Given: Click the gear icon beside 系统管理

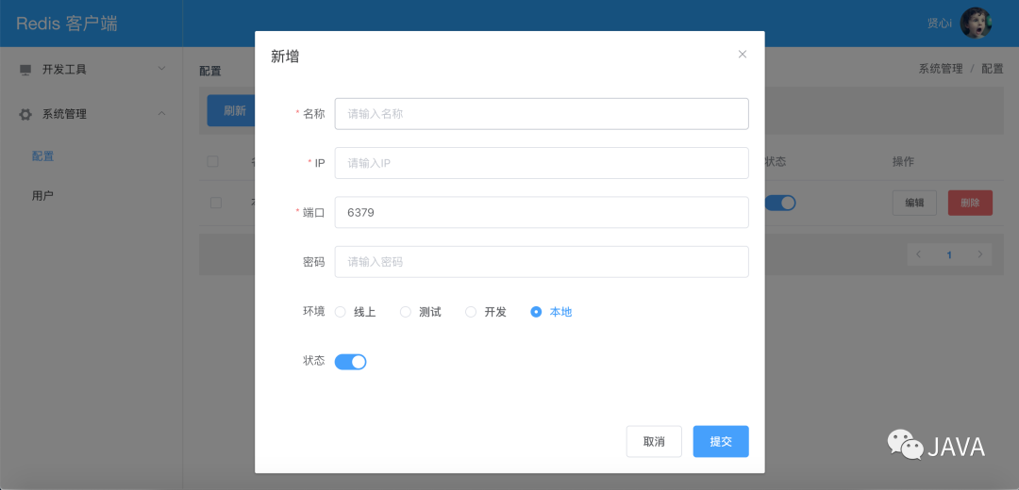Looking at the screenshot, I should coord(25,114).
